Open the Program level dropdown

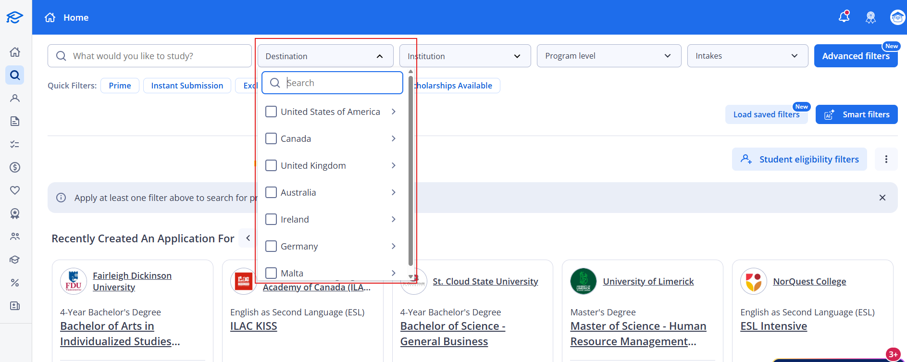coord(609,56)
